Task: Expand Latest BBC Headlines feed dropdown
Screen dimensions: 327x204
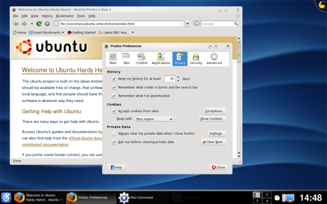Action: click(x=132, y=33)
